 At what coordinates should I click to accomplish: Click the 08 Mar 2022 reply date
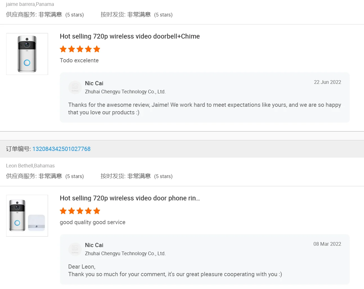pyautogui.click(x=327, y=244)
